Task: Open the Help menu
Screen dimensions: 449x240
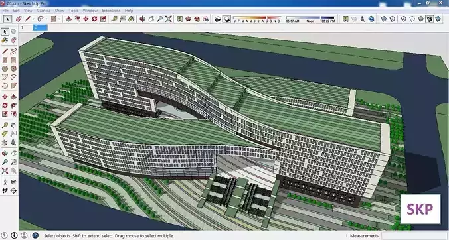Action: (129, 11)
